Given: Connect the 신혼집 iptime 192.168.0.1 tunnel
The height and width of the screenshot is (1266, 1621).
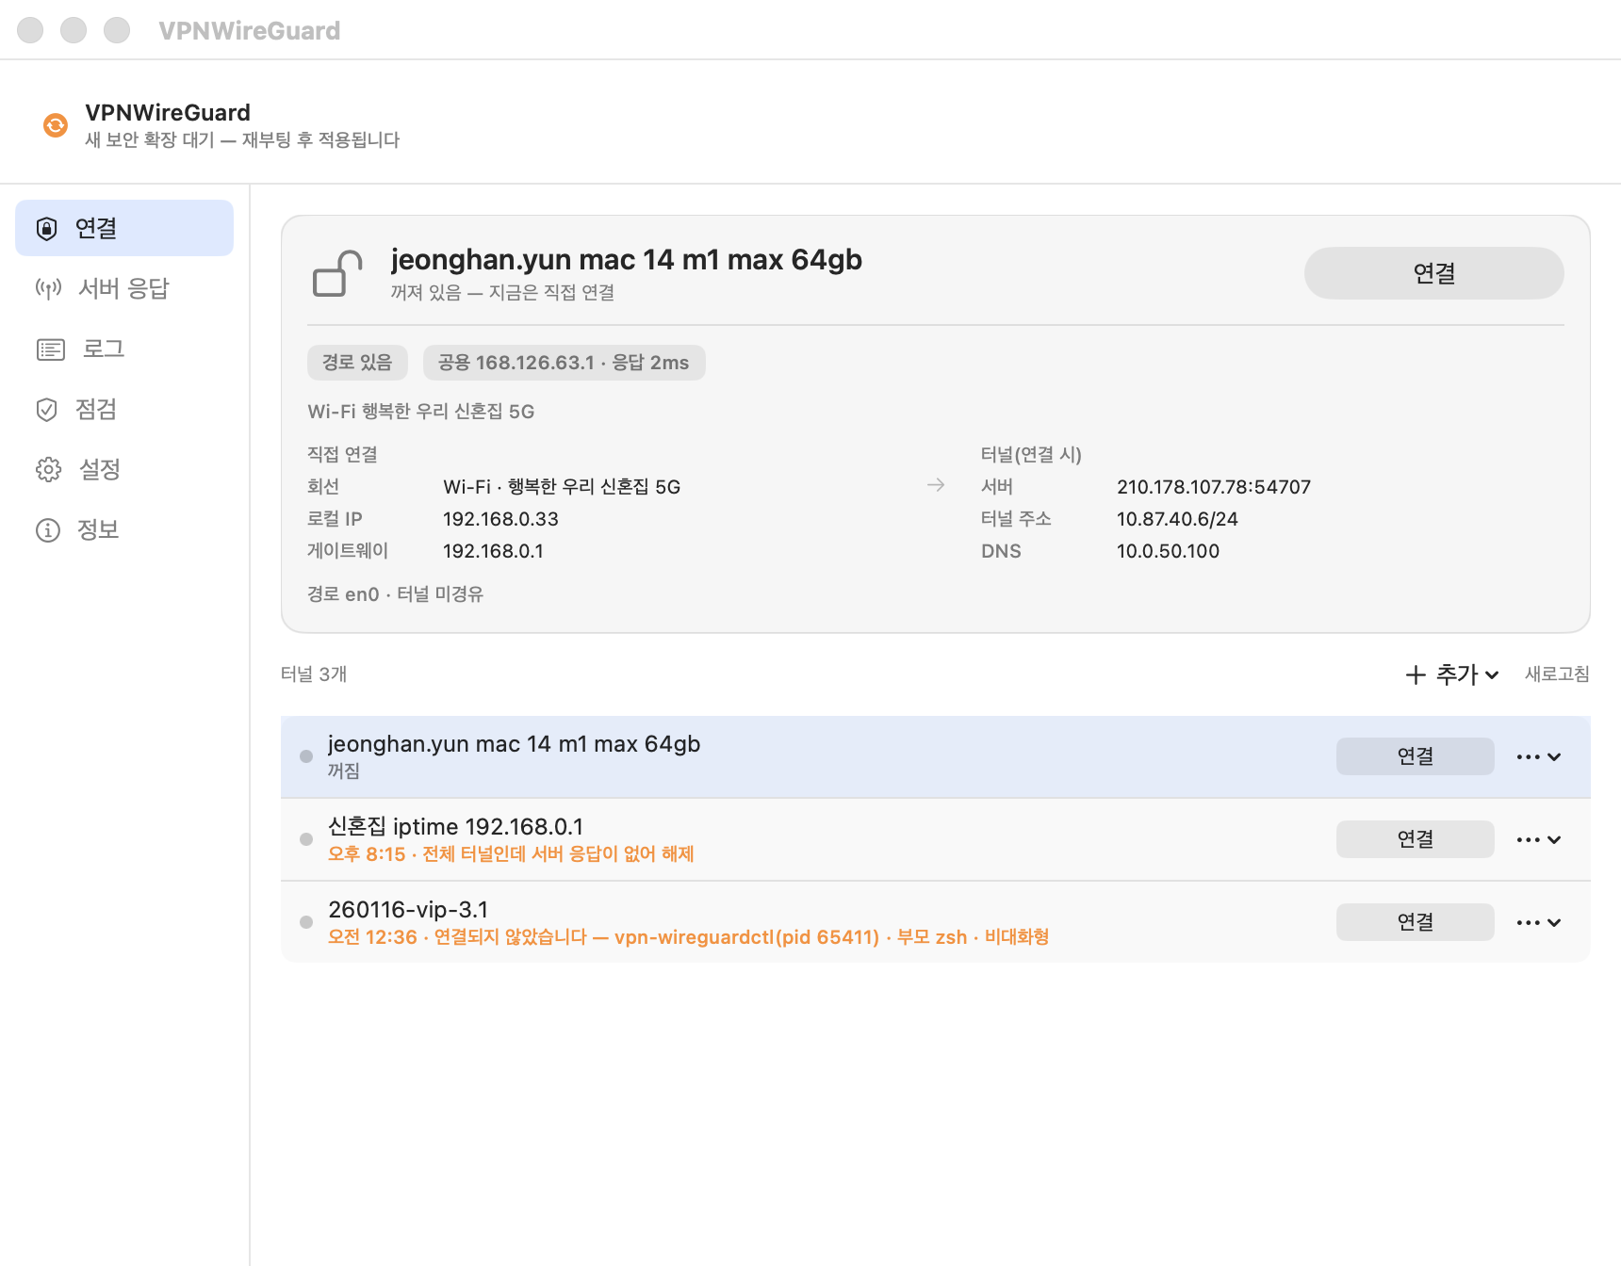Looking at the screenshot, I should coord(1415,839).
